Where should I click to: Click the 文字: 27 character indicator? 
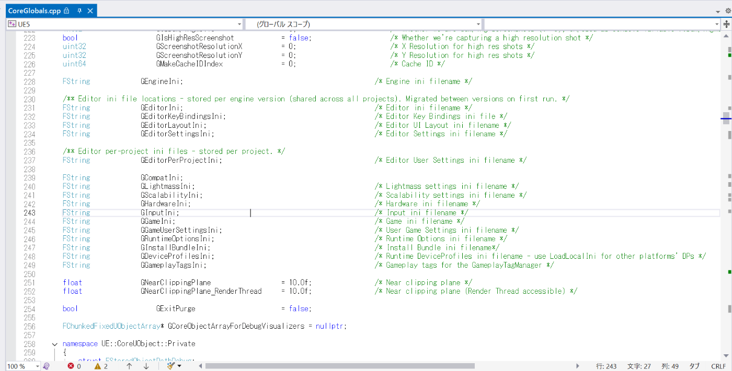coord(639,366)
